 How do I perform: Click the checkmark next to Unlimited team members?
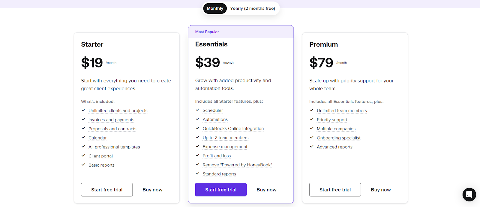point(312,110)
